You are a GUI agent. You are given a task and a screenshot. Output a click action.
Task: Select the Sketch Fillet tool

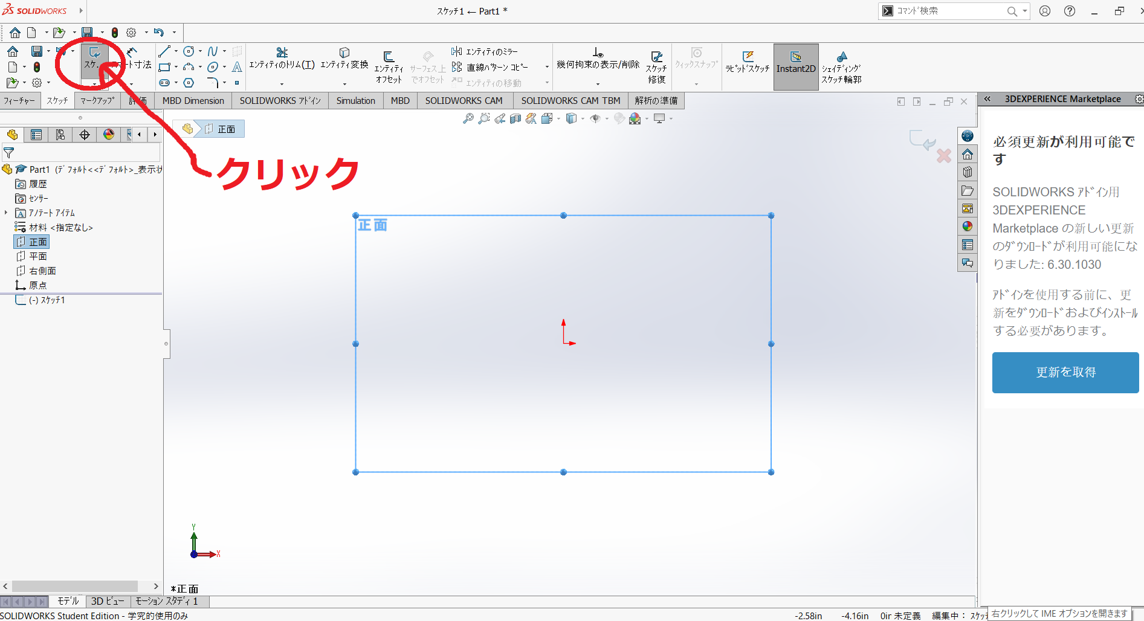point(212,83)
